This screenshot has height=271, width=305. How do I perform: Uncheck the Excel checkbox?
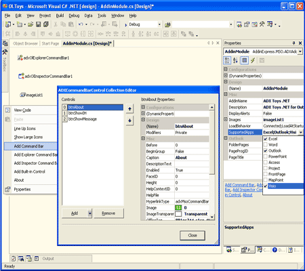(266, 139)
